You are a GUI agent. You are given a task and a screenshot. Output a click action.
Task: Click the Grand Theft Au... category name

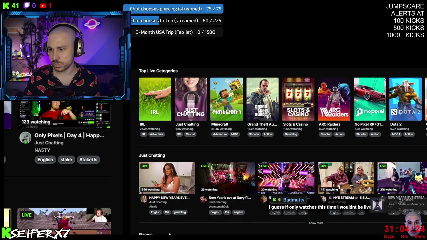(262, 124)
